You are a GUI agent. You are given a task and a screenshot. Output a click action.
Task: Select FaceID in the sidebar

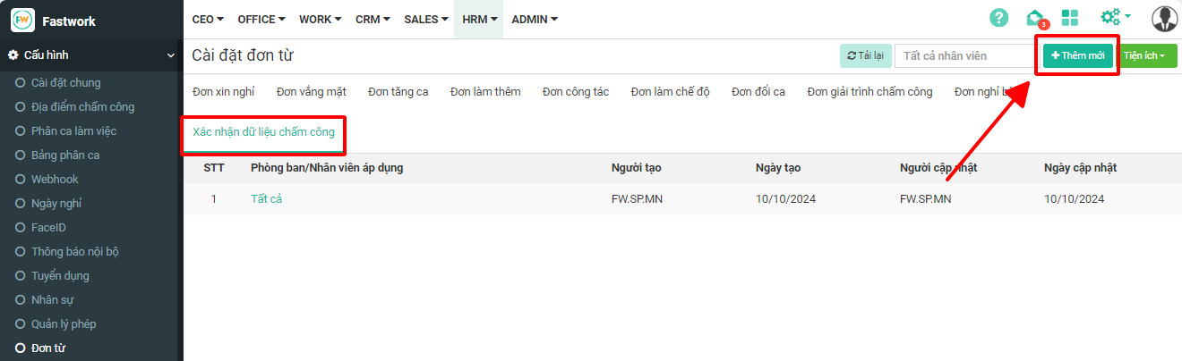click(x=48, y=228)
